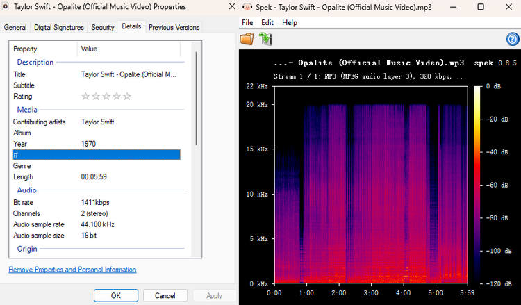
Task: Click the 20 kHz frequency axis label
Action: (257, 104)
